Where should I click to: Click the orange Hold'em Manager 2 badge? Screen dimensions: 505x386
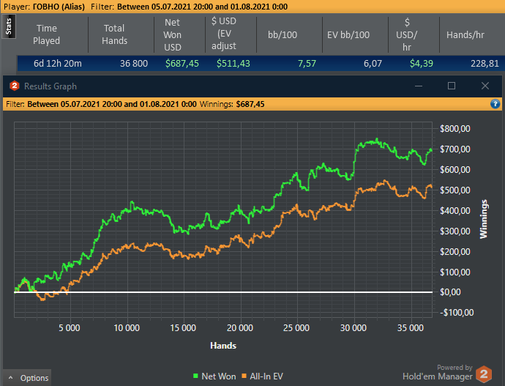[x=484, y=374]
